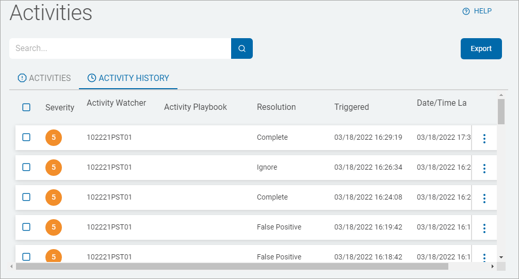Click the search magnifier icon button
Image resolution: width=519 pixels, height=279 pixels.
click(x=241, y=48)
